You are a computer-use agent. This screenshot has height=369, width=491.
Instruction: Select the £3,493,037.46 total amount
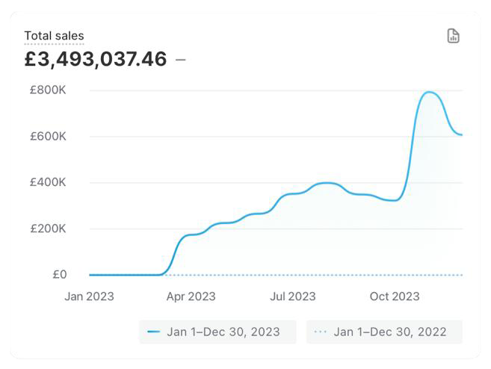96,59
